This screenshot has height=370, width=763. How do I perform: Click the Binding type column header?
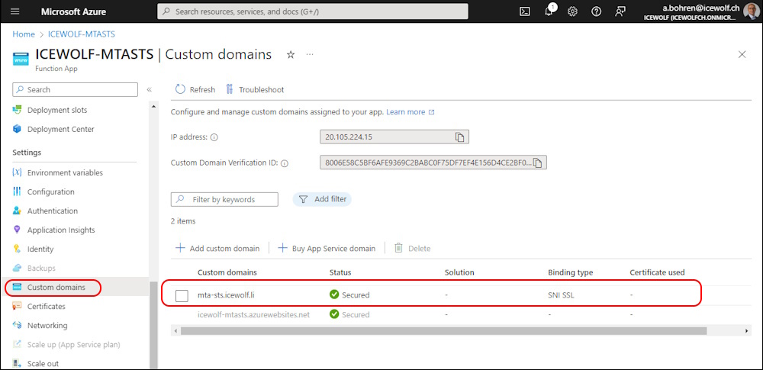point(570,272)
